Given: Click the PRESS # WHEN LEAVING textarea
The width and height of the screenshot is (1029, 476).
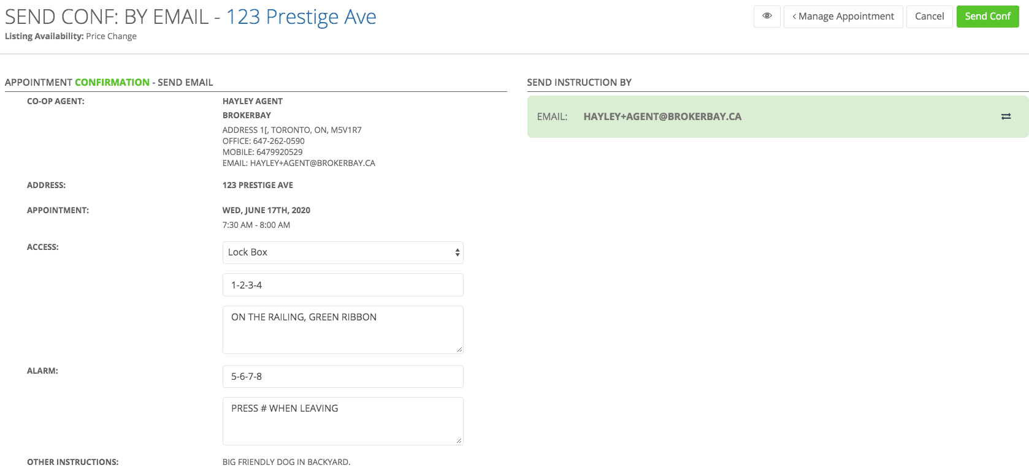Looking at the screenshot, I should [x=343, y=421].
